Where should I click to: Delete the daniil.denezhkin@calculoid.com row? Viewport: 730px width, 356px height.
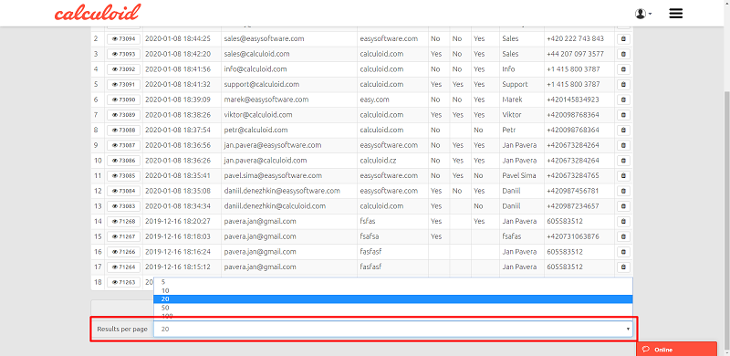pyautogui.click(x=623, y=206)
